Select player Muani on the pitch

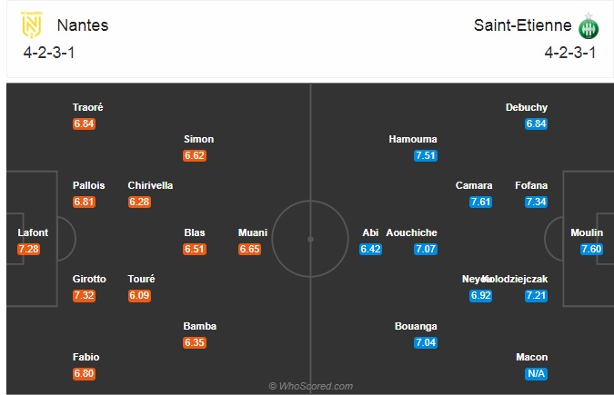253,232
